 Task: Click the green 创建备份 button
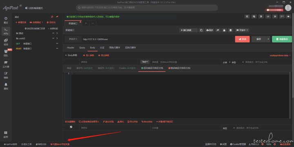282,39
